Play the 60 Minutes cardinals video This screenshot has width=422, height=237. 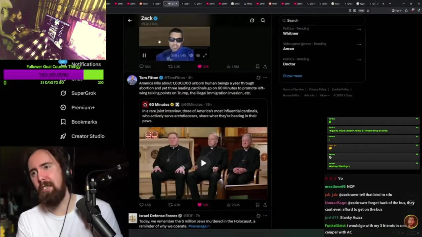coord(203,163)
